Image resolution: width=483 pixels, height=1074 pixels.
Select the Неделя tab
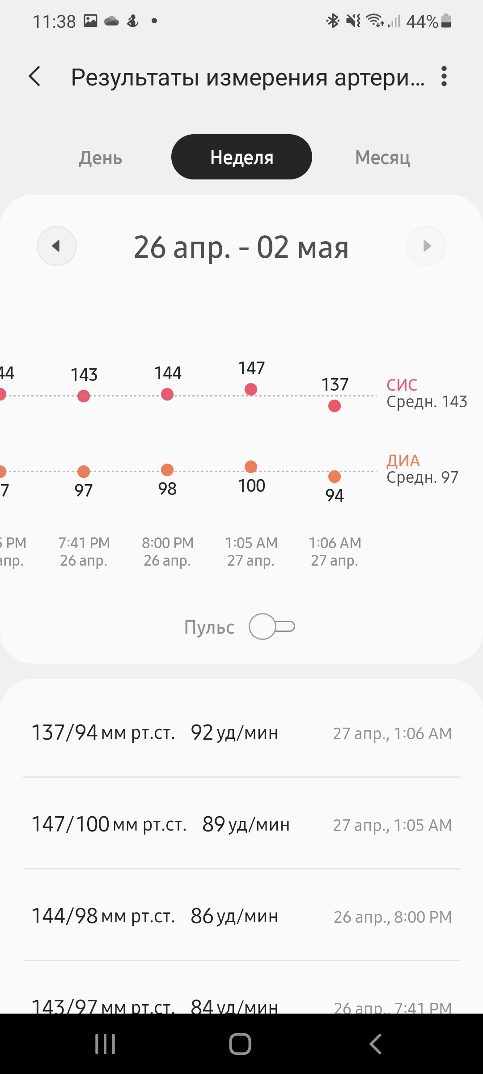241,158
